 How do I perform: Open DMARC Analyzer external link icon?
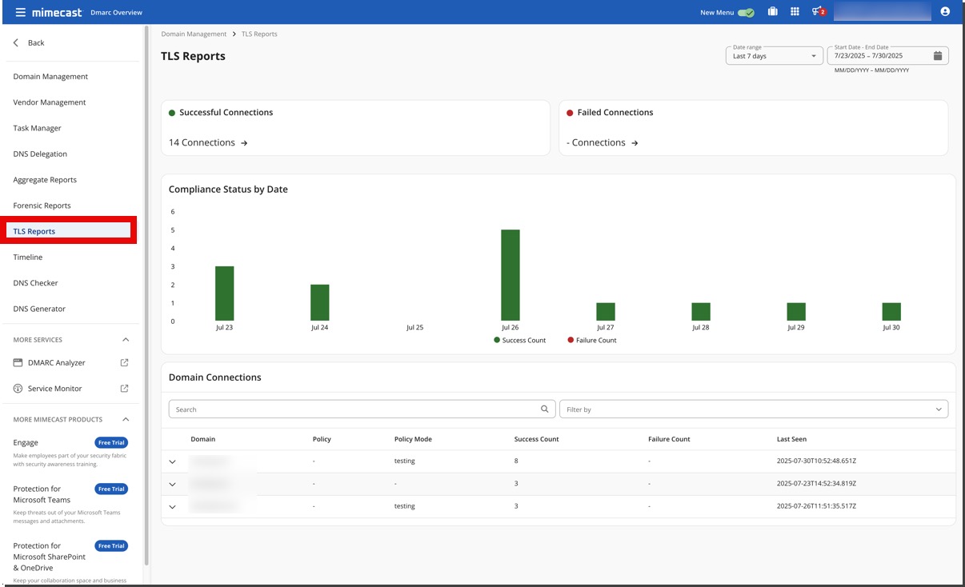coord(124,362)
